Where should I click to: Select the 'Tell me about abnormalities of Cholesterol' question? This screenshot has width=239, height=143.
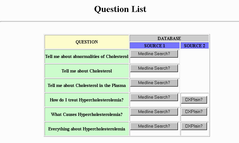pyautogui.click(x=87, y=57)
